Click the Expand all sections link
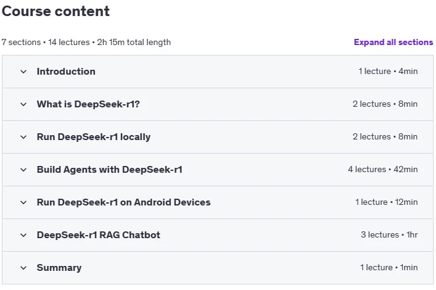 tap(393, 43)
